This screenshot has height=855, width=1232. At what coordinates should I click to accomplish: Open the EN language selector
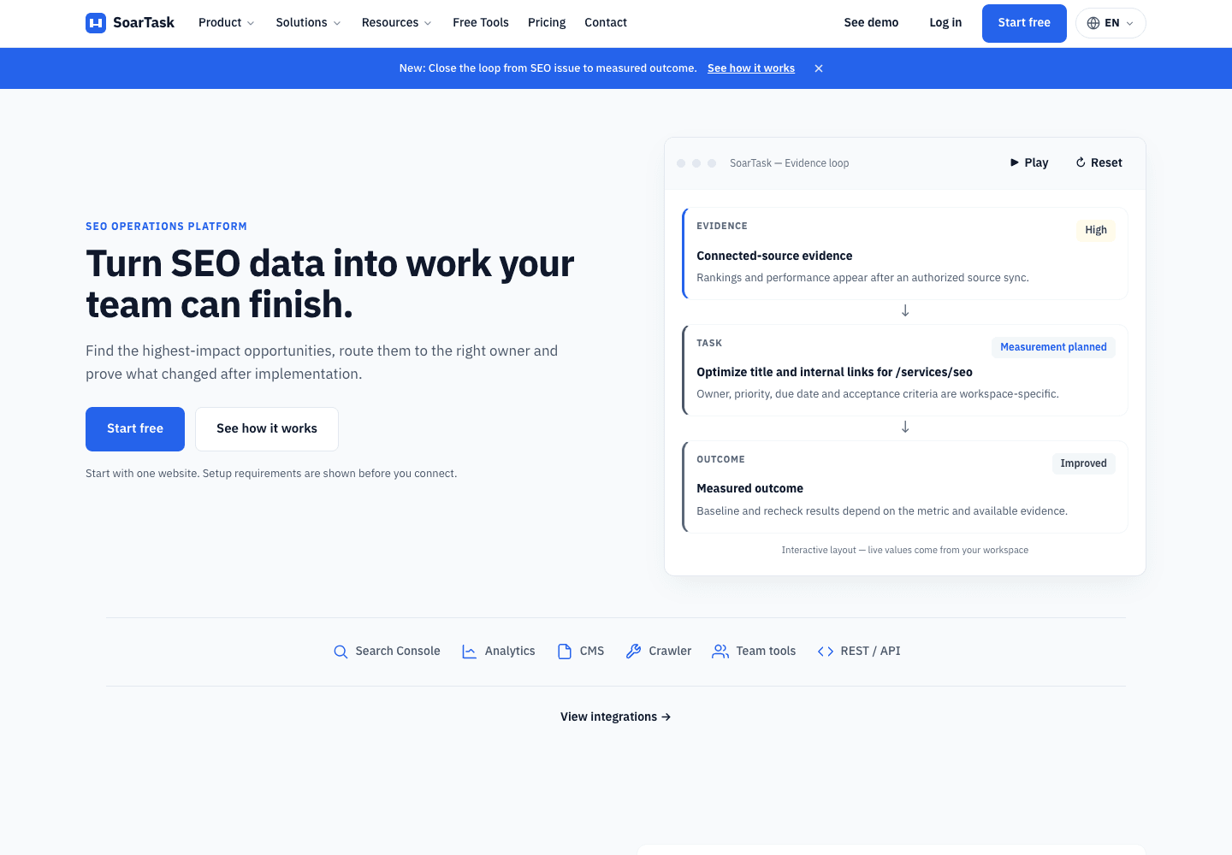[x=1111, y=23]
